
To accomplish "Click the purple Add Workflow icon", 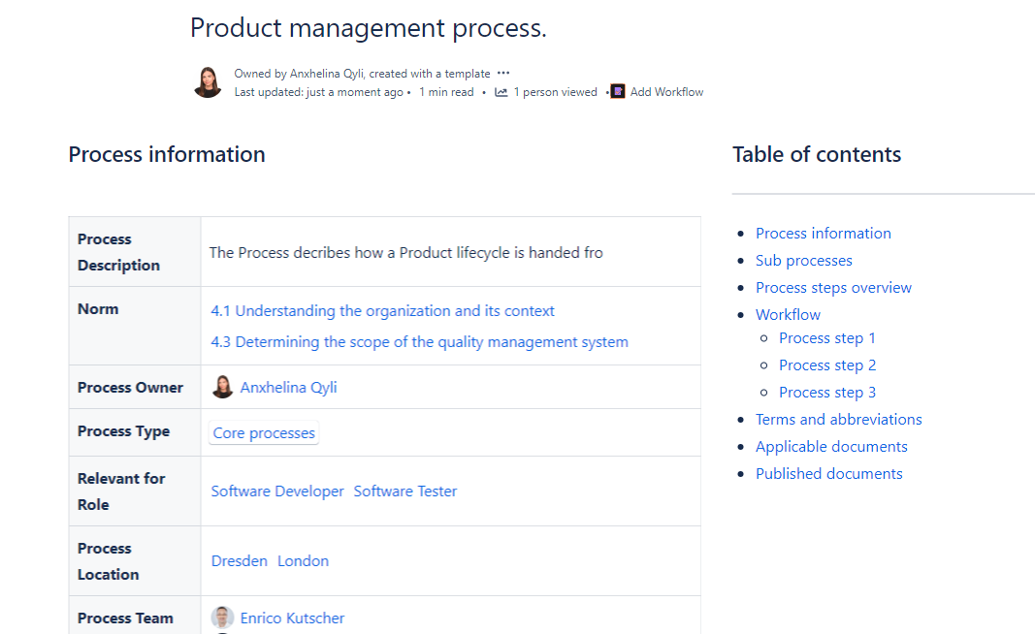I will [618, 92].
